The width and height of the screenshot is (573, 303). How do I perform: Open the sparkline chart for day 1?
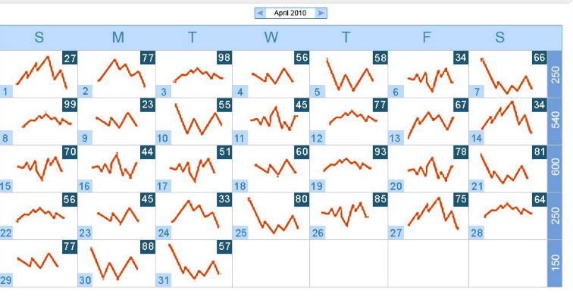(41, 73)
